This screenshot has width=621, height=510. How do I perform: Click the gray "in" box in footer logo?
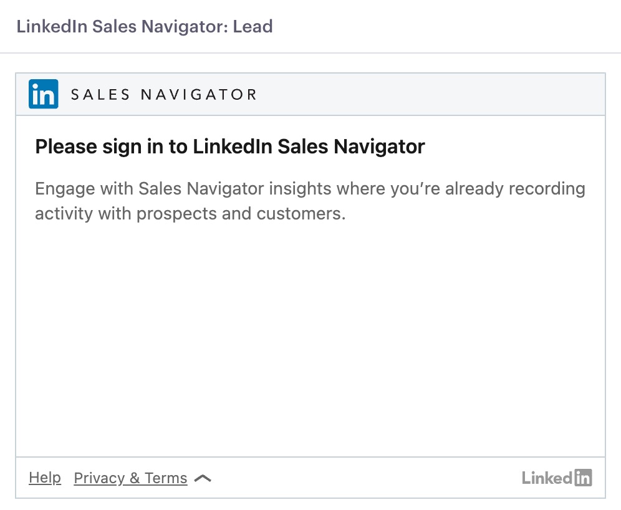click(x=583, y=478)
